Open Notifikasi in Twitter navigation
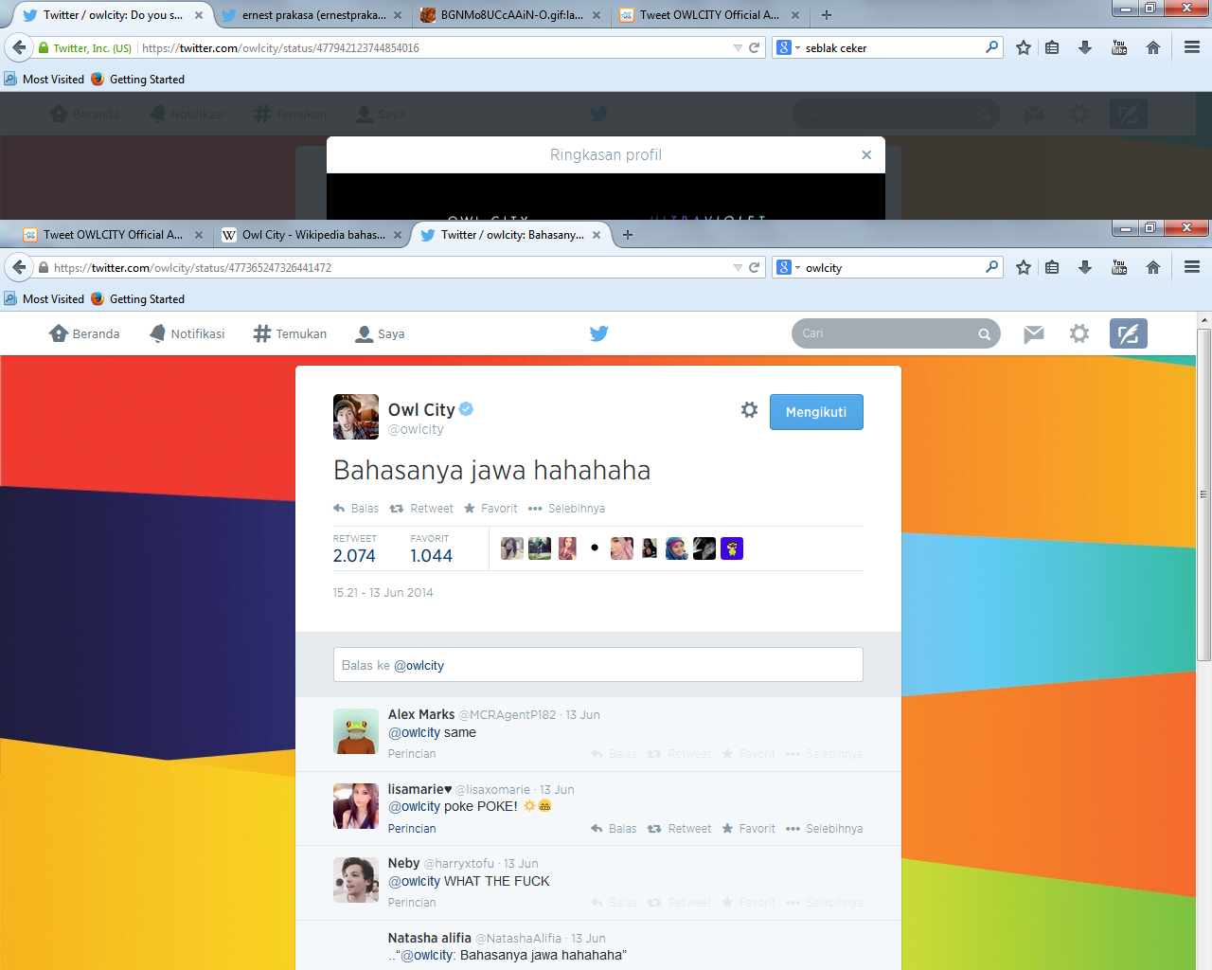 [187, 333]
